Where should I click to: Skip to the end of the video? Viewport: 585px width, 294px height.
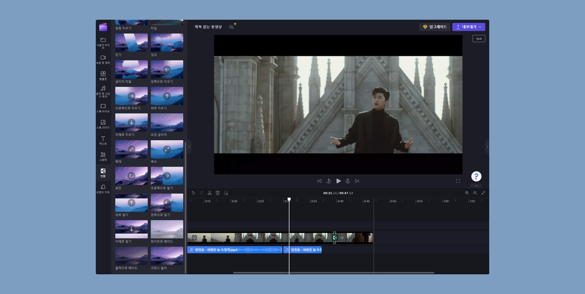pyautogui.click(x=357, y=181)
